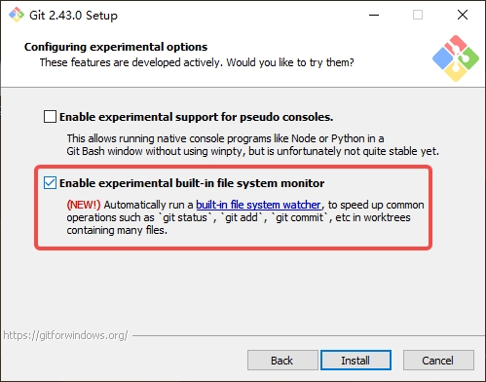This screenshot has height=382, width=486.
Task: Uncheck the built-in file system monitor checkbox
Action: tap(50, 183)
